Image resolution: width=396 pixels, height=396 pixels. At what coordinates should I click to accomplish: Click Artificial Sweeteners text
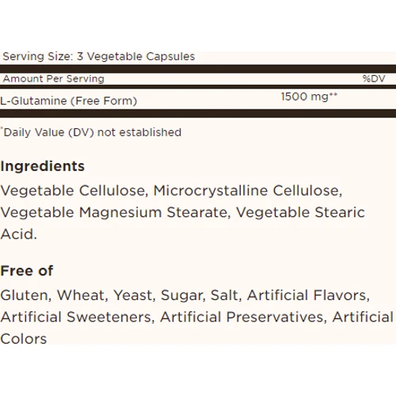click(78, 317)
